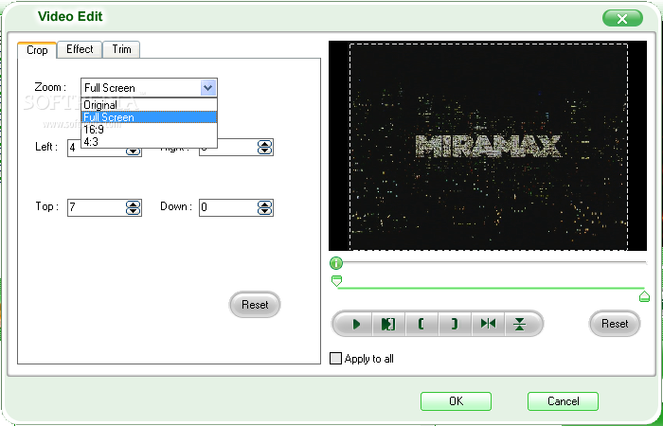
Task: Click the Top crop stepper arrows
Action: click(x=134, y=207)
